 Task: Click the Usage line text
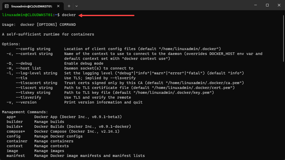pyautogui.click(x=39, y=25)
